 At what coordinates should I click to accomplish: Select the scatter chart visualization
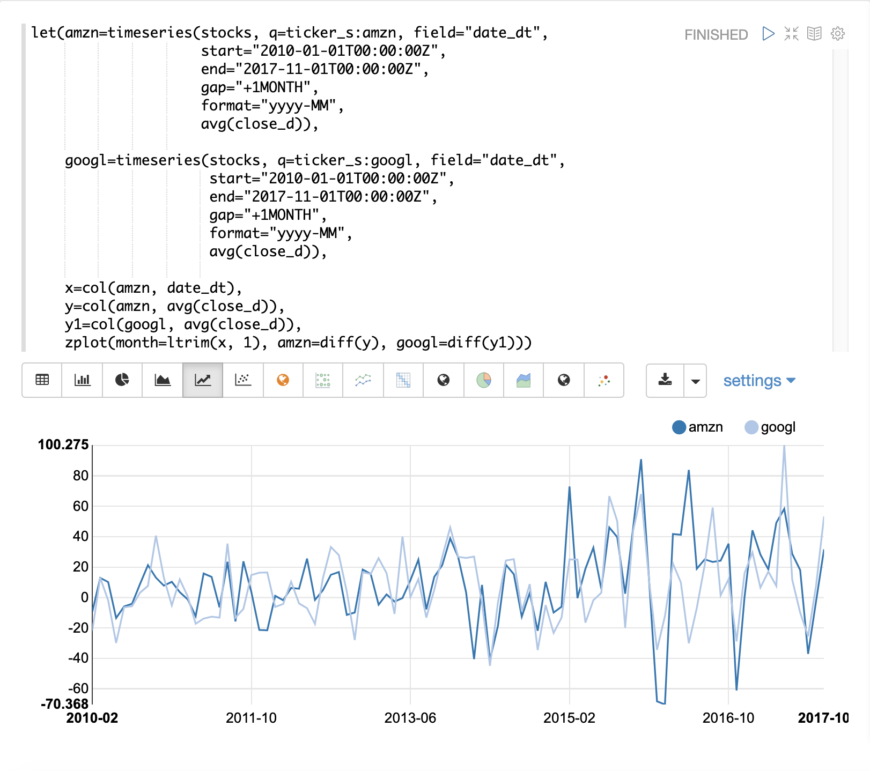pos(243,380)
